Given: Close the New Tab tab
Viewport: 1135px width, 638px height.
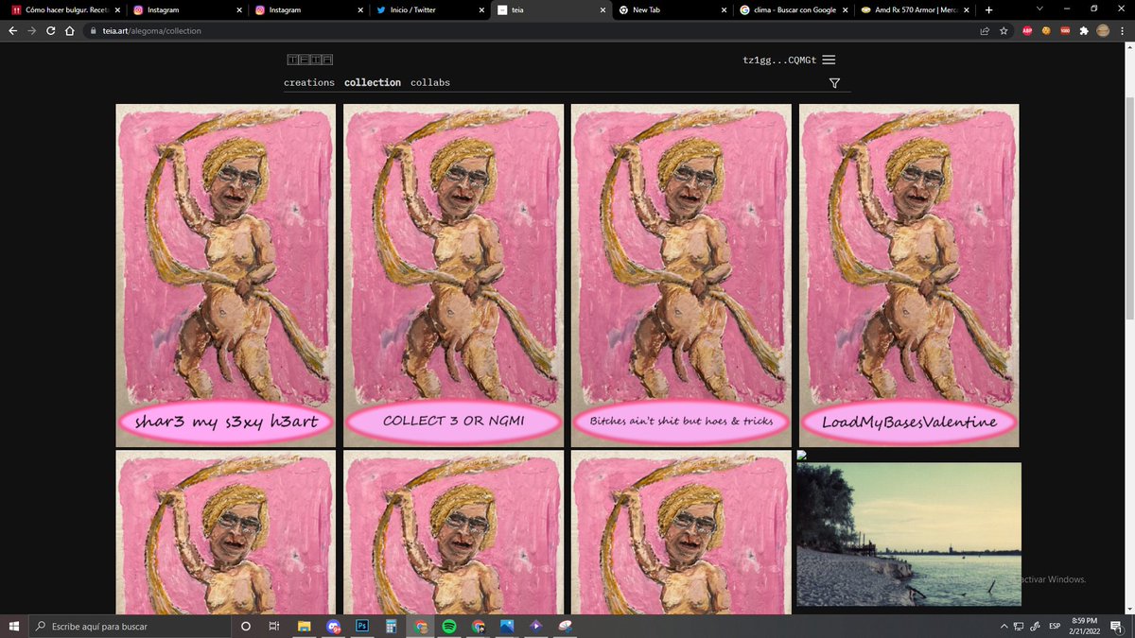Looking at the screenshot, I should [724, 9].
